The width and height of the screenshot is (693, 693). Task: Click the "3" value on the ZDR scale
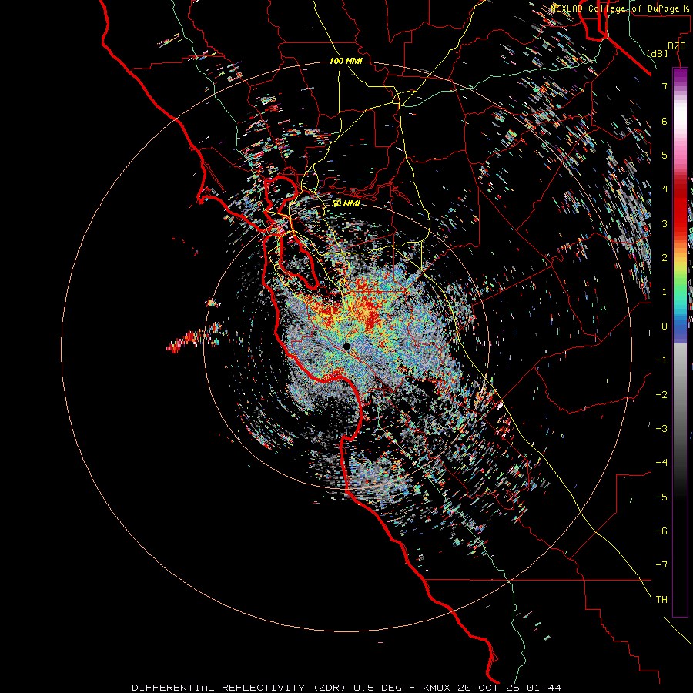(x=665, y=223)
